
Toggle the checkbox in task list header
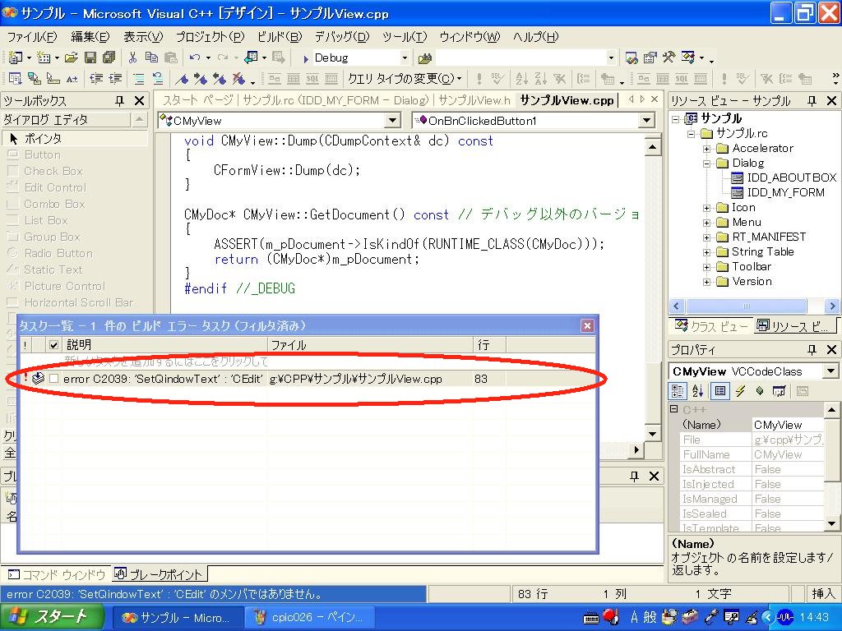coord(53,345)
